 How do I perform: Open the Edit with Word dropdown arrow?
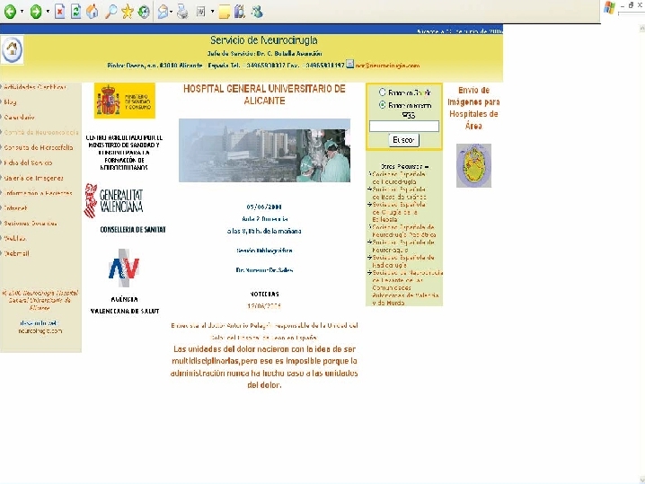pos(212,12)
